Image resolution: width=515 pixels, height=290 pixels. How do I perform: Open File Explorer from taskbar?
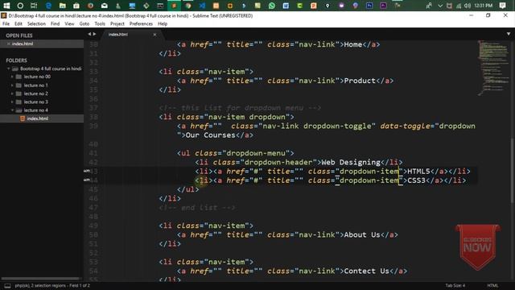(62, 6)
